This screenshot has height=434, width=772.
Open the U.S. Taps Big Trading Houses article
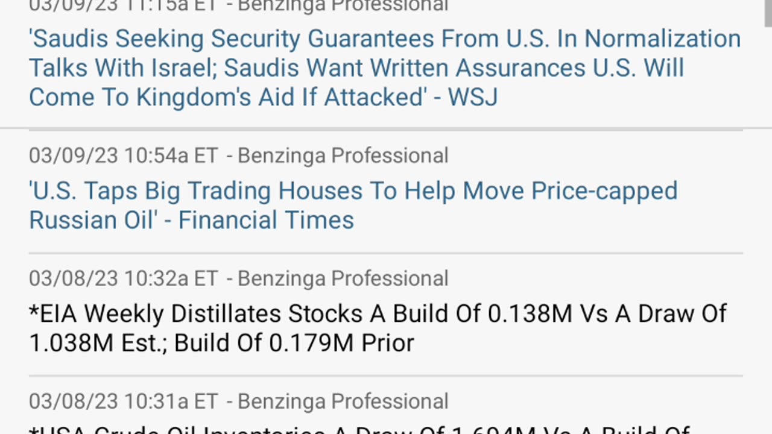353,205
